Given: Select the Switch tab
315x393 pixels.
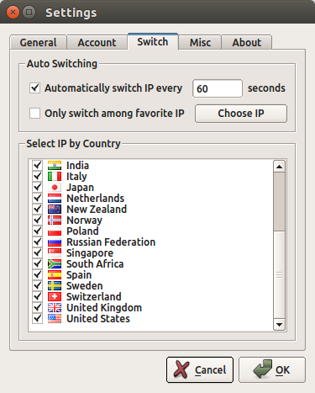Looking at the screenshot, I should [x=153, y=42].
